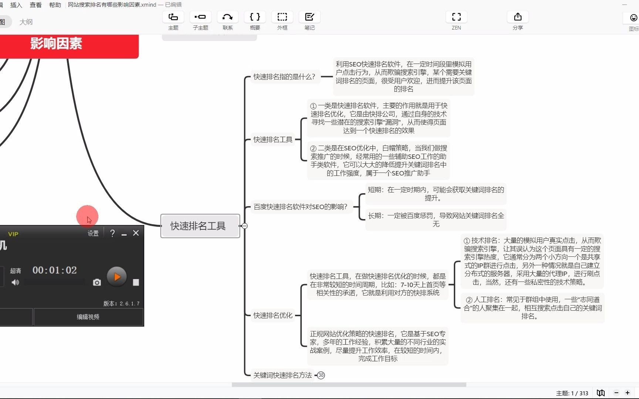Image resolution: width=639 pixels, height=399 pixels.
Task: Select the 快速排名工具 main topic
Action: click(x=200, y=226)
